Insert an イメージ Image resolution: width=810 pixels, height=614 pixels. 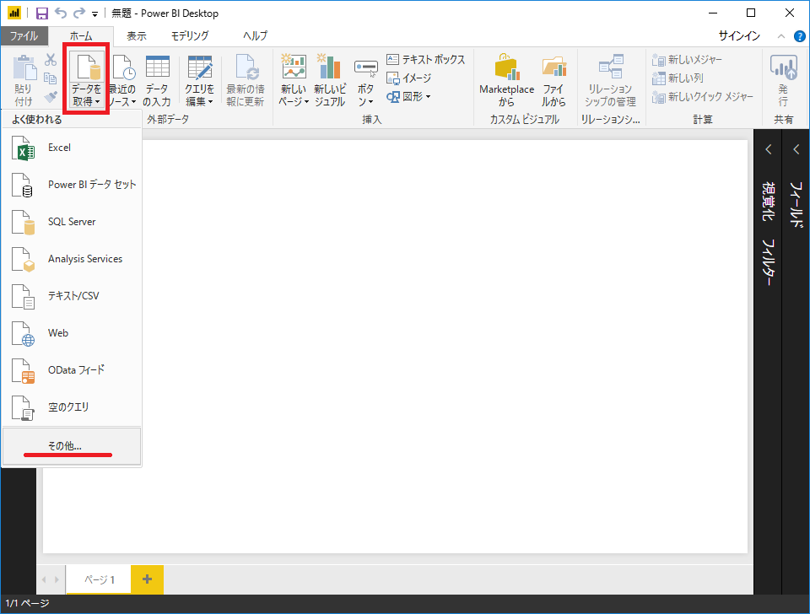(409, 78)
